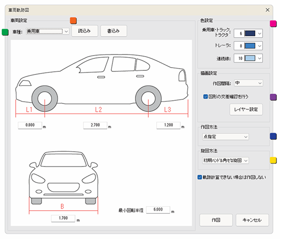This screenshot has height=241, width=282.
Task: Click the blue marker beside 作図方法
Action: 273,137
